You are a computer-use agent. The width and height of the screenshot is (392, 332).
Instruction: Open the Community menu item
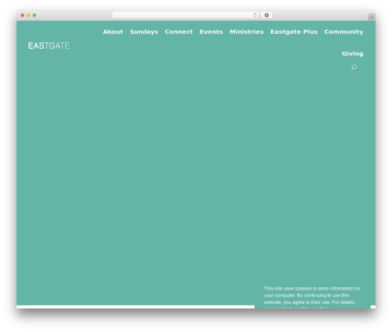point(344,31)
